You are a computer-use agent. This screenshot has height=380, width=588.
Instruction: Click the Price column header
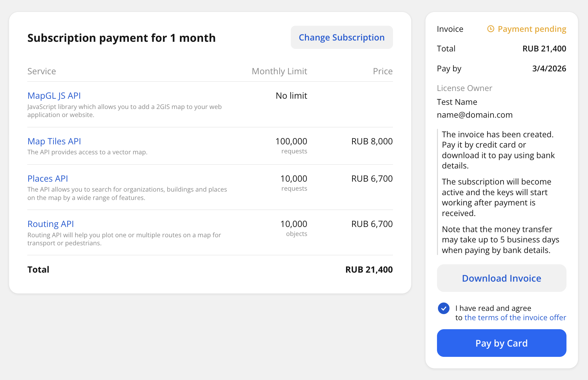coord(382,71)
